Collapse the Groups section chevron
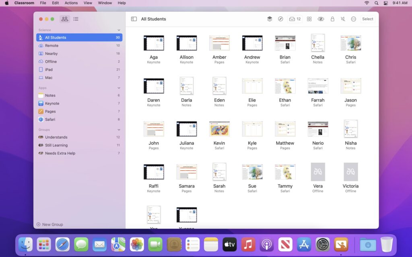This screenshot has width=412, height=257. (x=119, y=130)
